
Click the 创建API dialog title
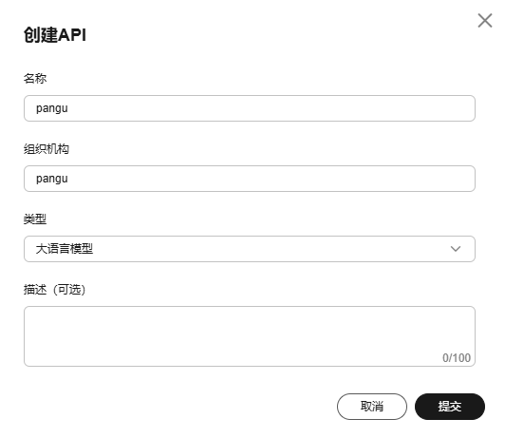click(55, 34)
